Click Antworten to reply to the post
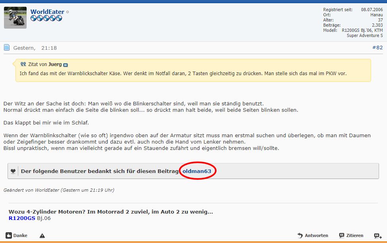Image resolution: width=387 pixels, height=243 pixels. (x=316, y=235)
